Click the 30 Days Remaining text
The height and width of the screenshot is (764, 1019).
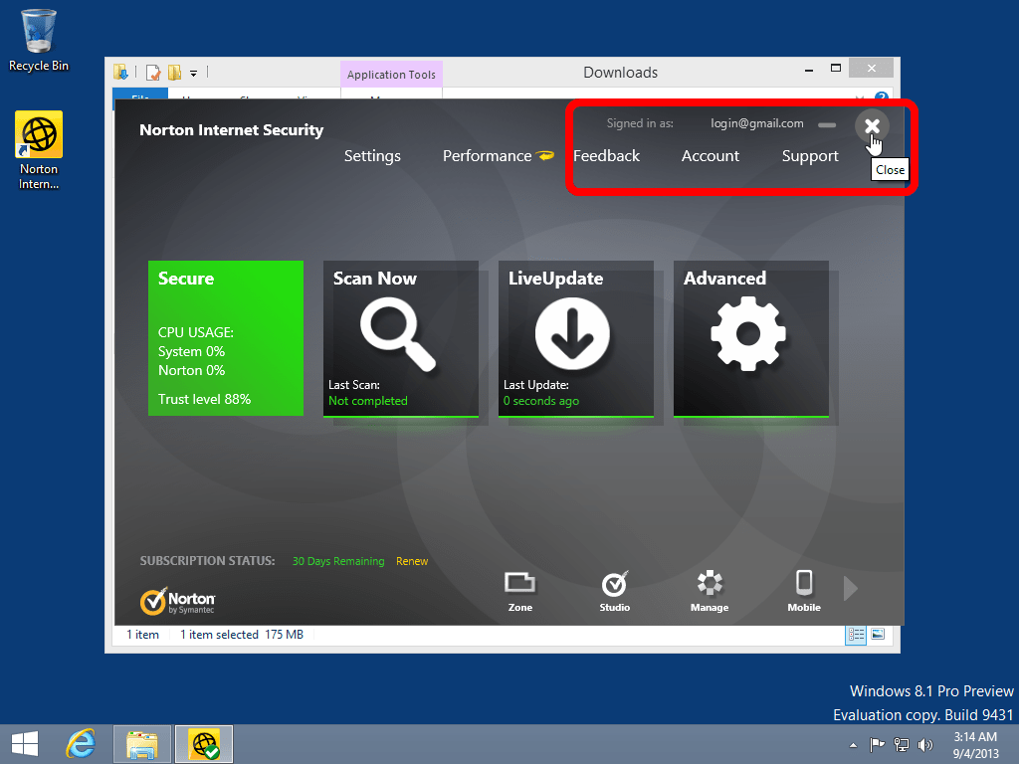click(338, 561)
